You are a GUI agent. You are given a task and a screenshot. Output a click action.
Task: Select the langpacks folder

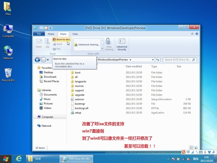coord(78,81)
